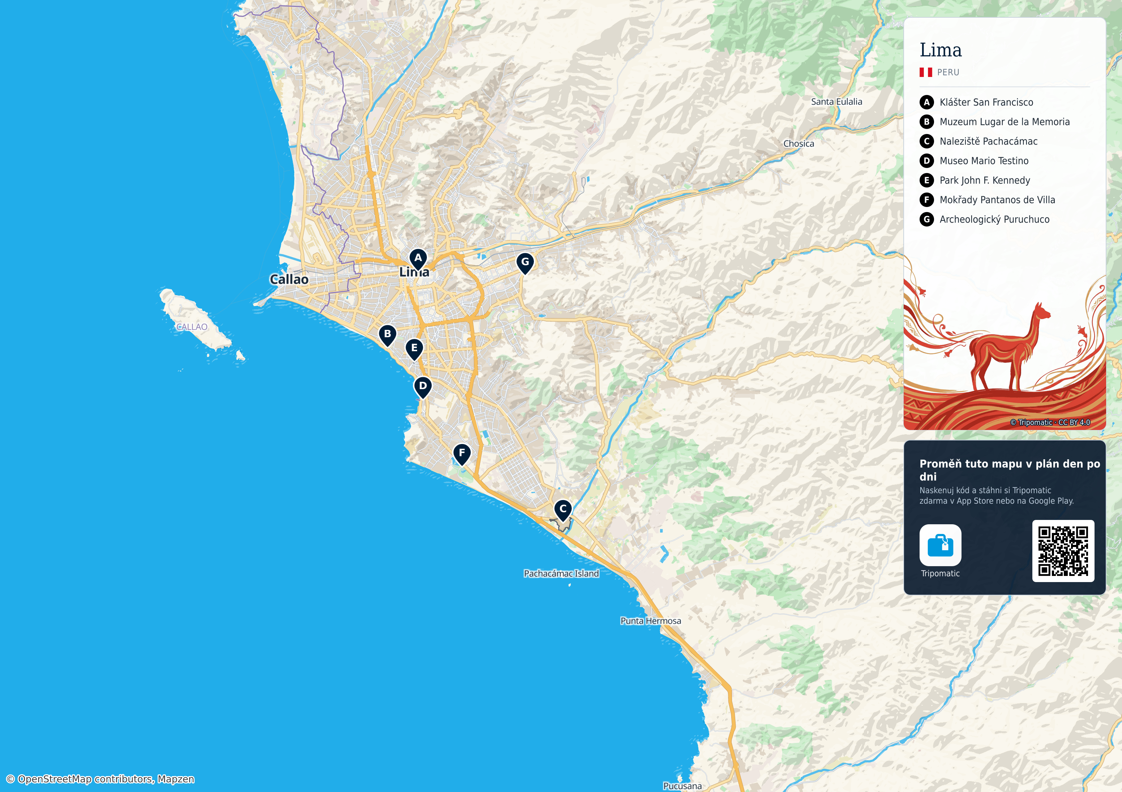The image size is (1122, 792).
Task: Click Archeologický Puruchuco legend item
Action: pos(985,219)
